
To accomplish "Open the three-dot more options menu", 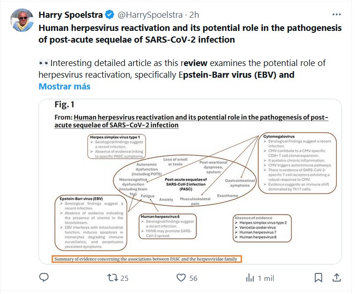I will [336, 15].
